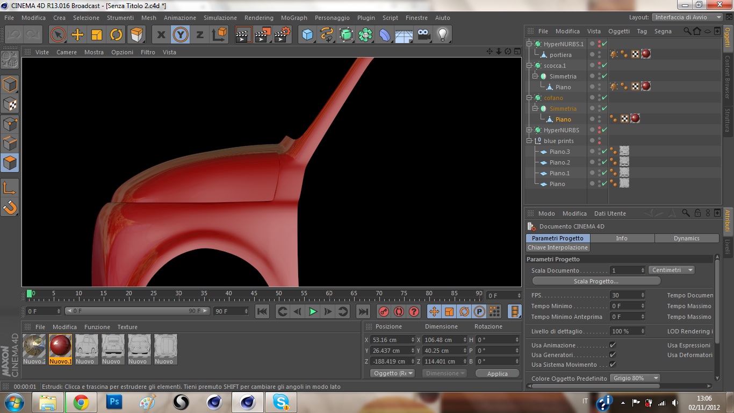Viewport: 734px width, 413px height.
Task: Click the Render Settings icon
Action: pyautogui.click(x=282, y=35)
